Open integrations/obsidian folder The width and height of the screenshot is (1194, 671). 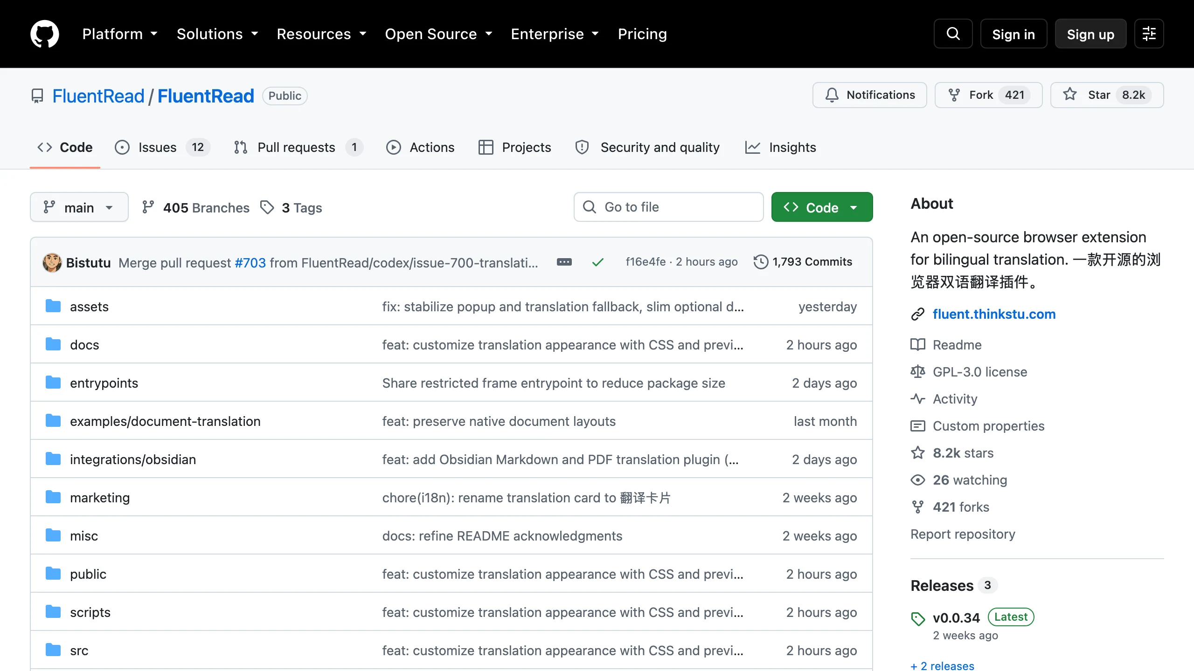click(x=133, y=459)
